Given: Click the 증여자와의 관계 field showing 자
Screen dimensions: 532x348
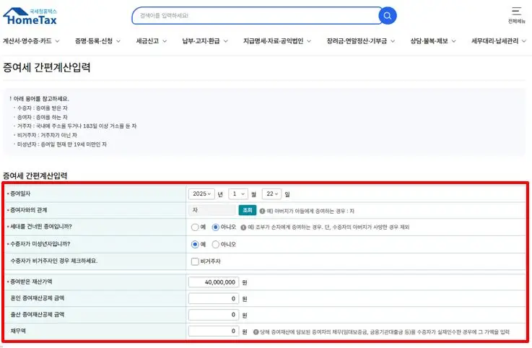Looking at the screenshot, I should click(212, 211).
